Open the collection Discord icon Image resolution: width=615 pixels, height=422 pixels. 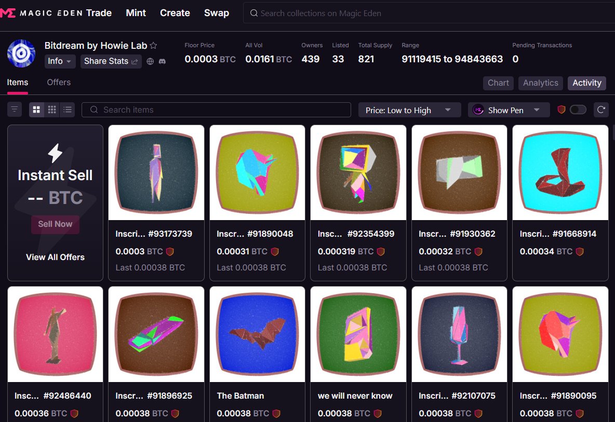point(162,62)
